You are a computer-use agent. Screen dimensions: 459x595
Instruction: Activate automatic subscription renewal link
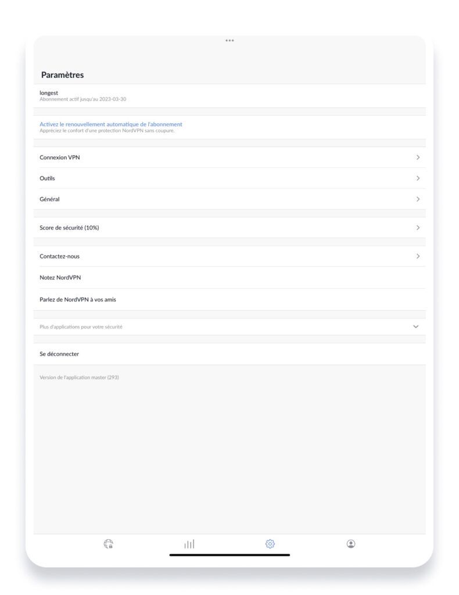tap(110, 124)
